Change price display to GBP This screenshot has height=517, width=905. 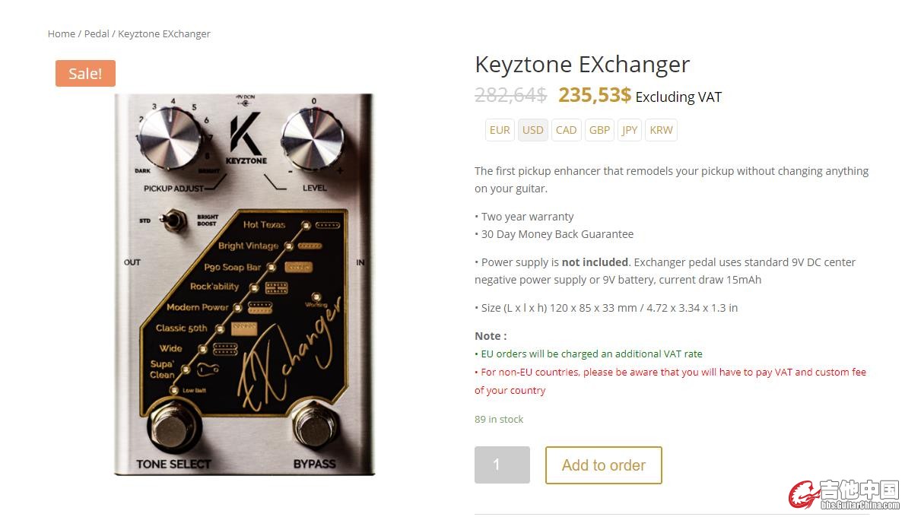[599, 130]
